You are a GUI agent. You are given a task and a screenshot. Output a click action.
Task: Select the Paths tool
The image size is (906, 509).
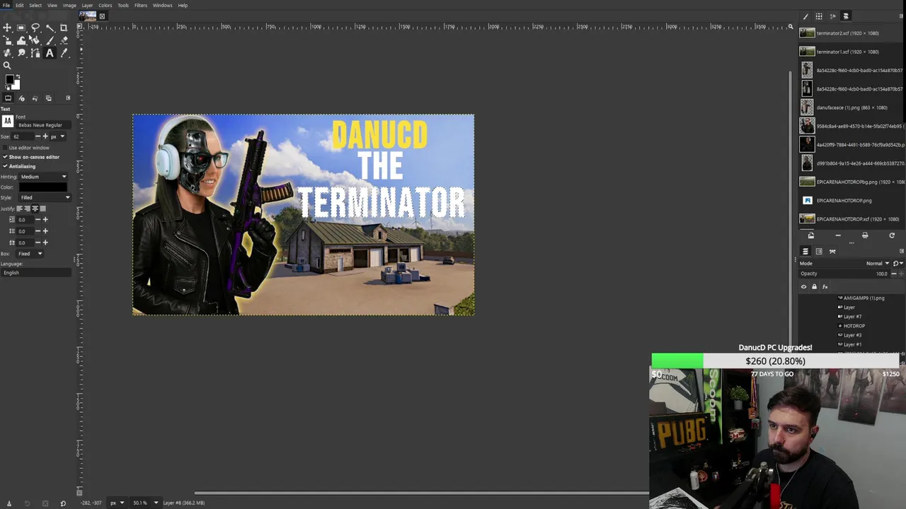coord(35,53)
